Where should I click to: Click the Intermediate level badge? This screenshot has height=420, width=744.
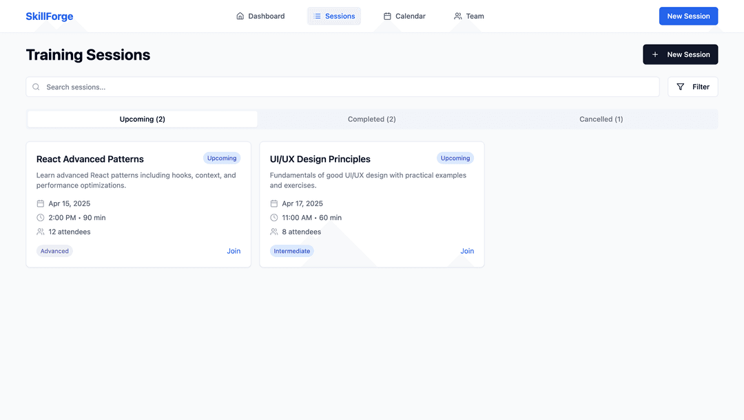click(x=292, y=251)
